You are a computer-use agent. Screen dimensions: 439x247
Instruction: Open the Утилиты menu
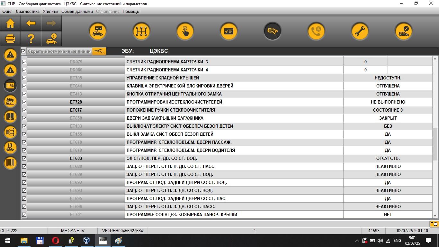click(50, 11)
